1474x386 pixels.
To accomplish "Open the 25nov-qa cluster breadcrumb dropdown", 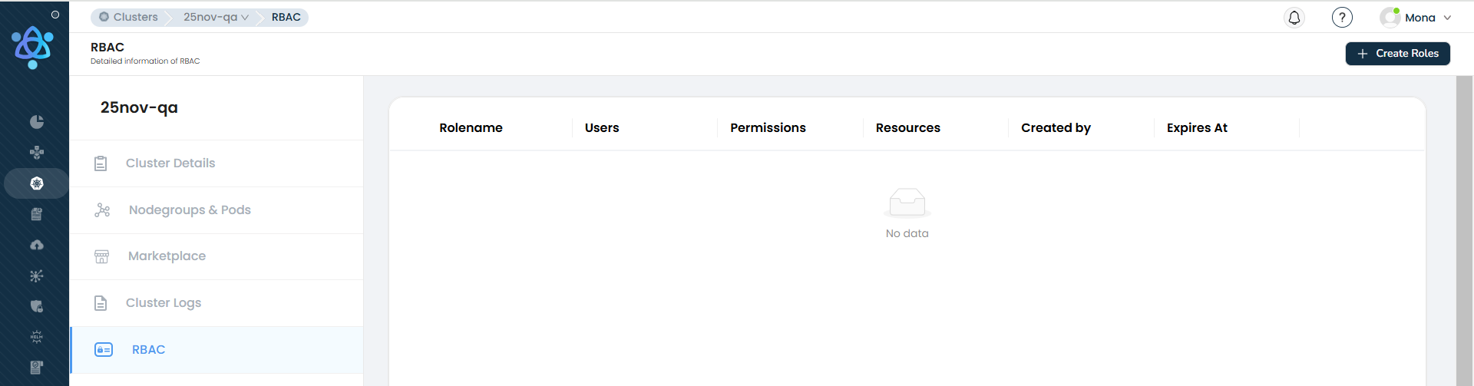I will click(216, 17).
